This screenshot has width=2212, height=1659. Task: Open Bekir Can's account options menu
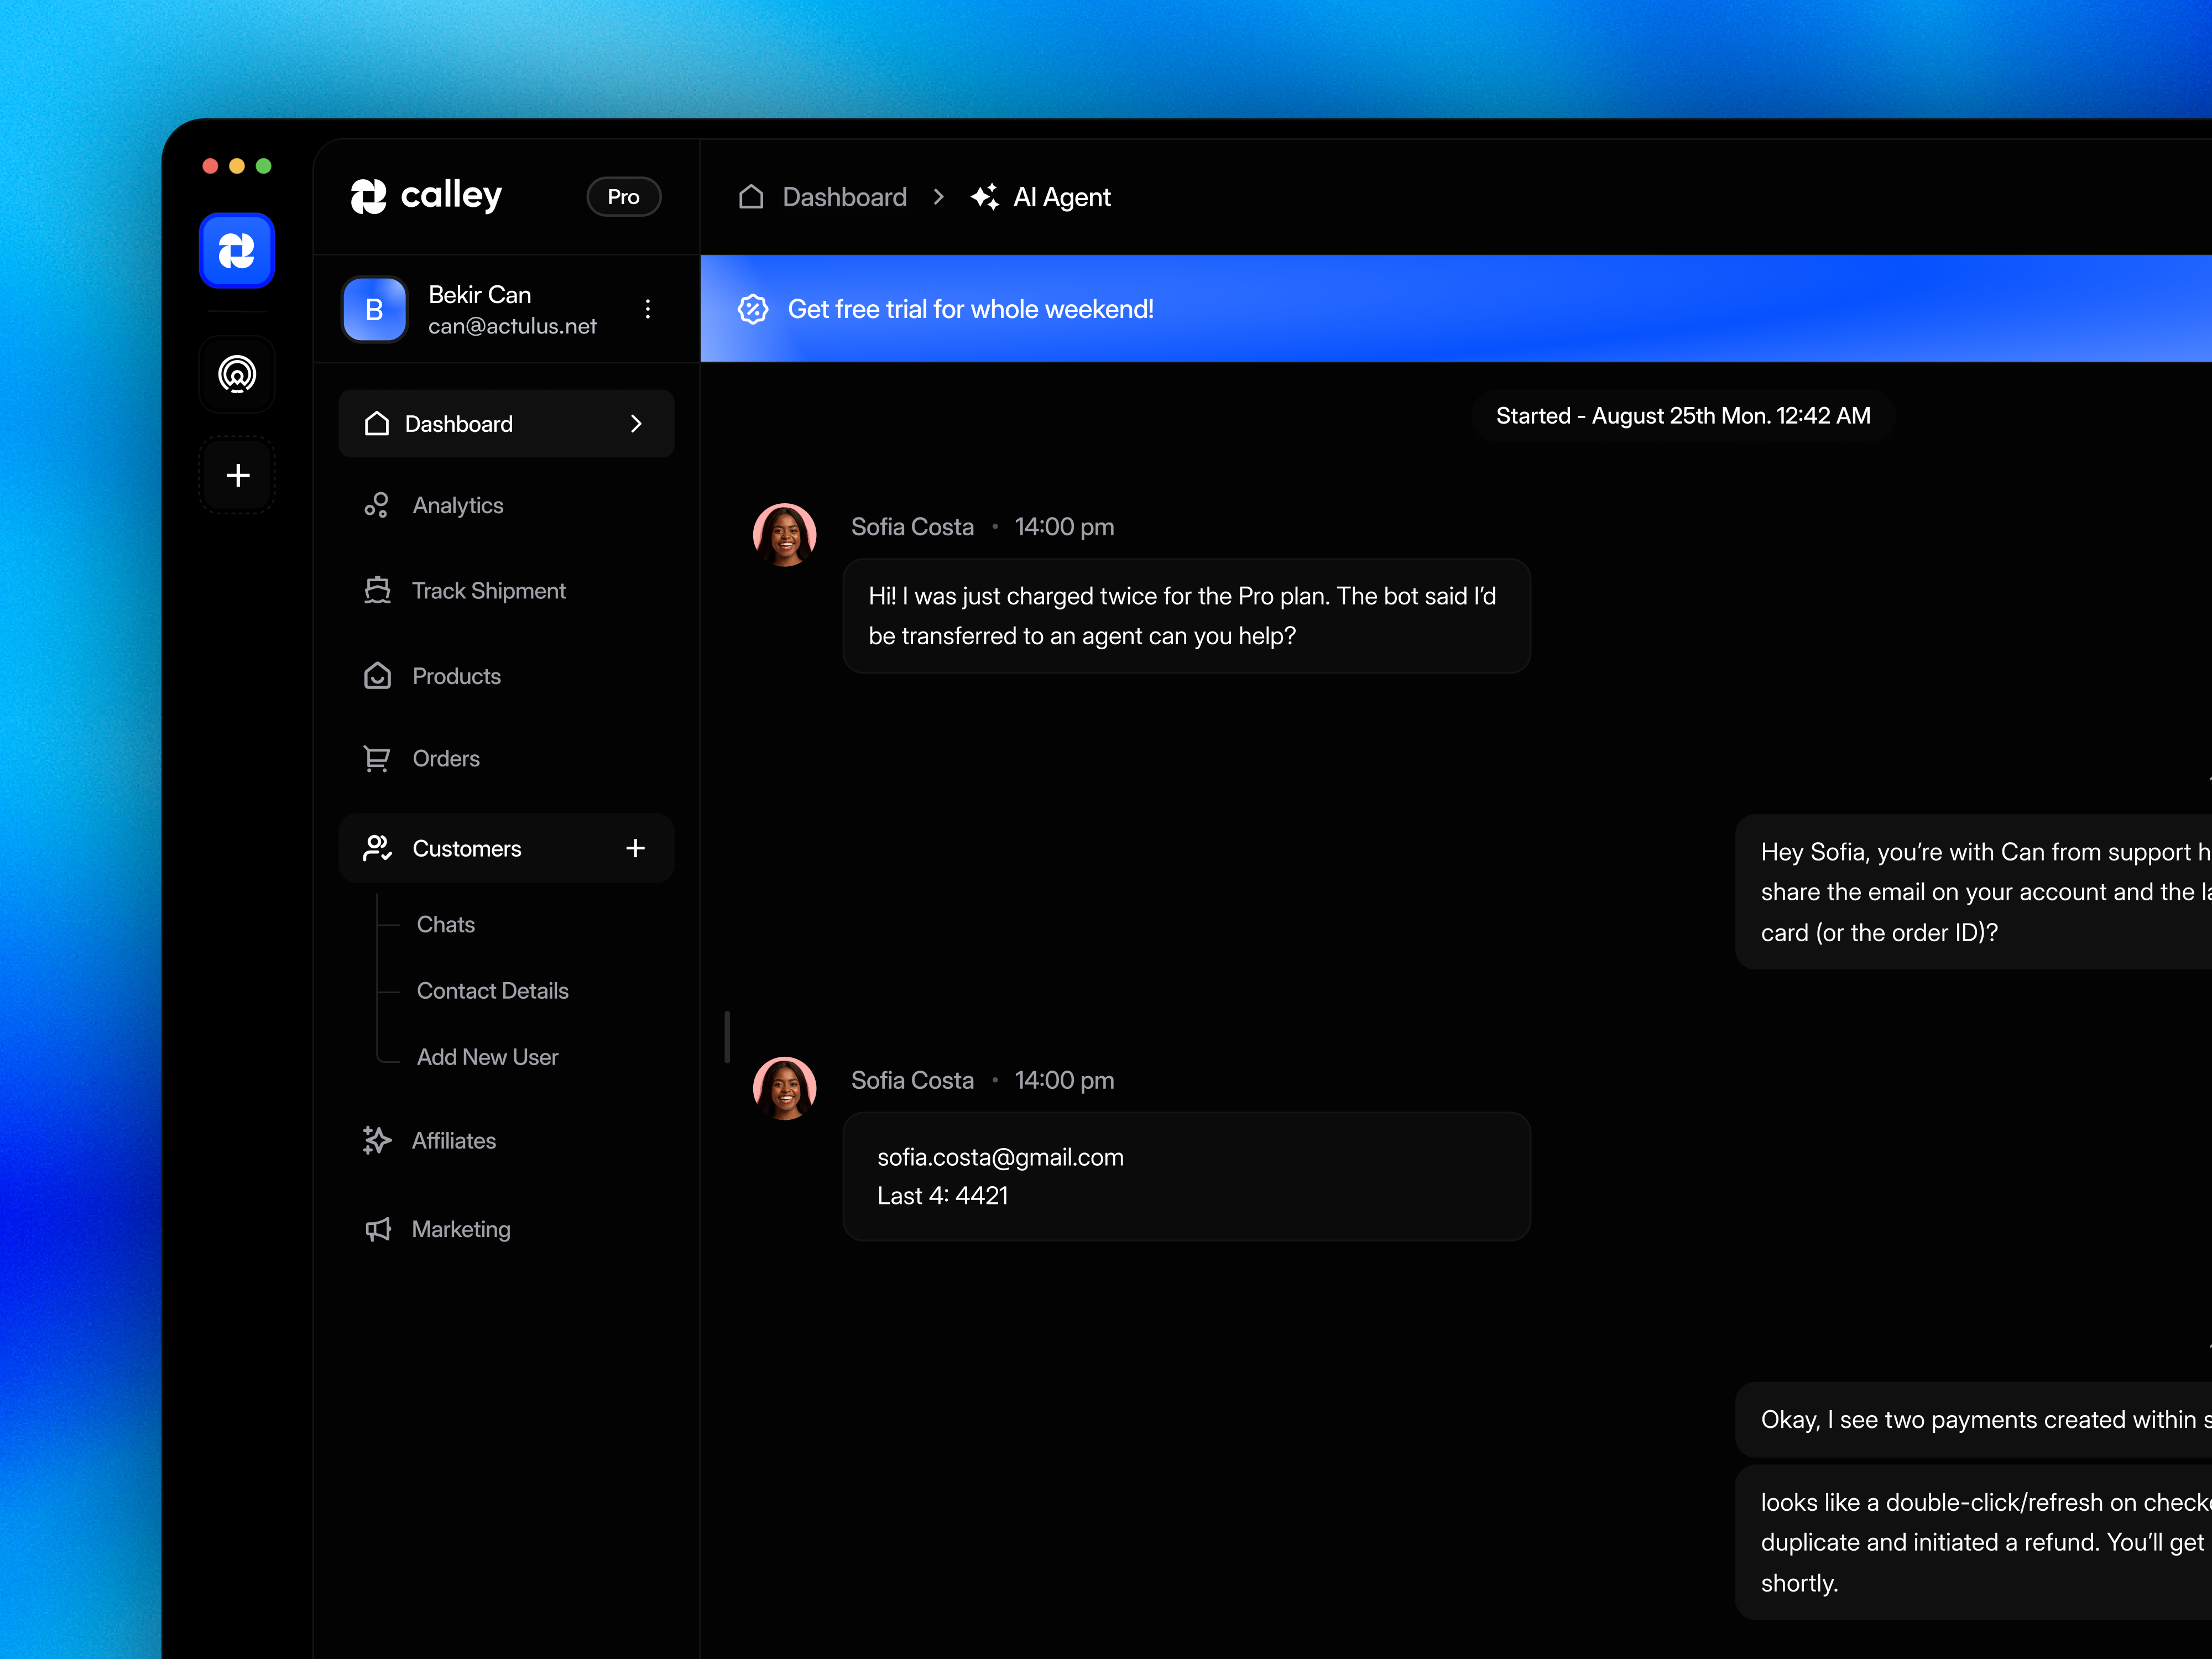click(648, 309)
